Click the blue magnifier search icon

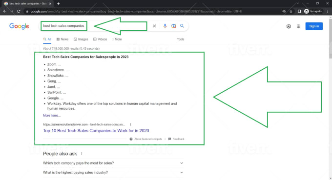tap(182, 26)
